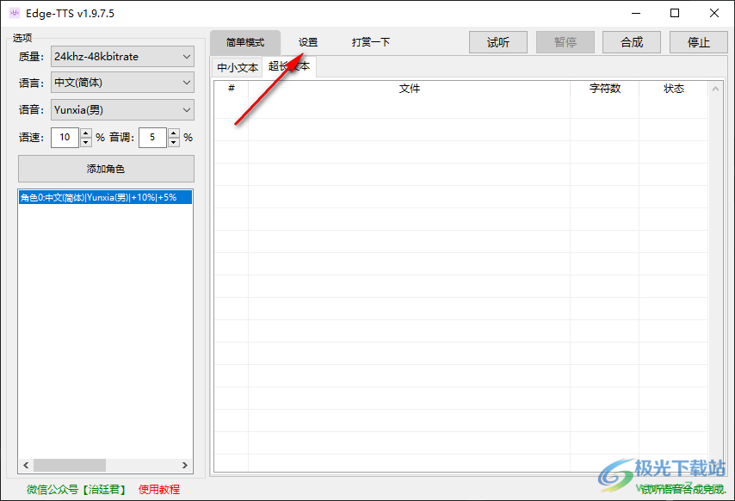
Task: Open the 打赏一下 donate menu
Action: coord(370,43)
